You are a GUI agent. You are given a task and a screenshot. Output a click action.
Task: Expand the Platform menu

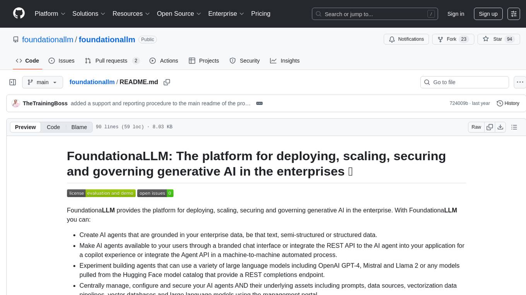click(50, 14)
